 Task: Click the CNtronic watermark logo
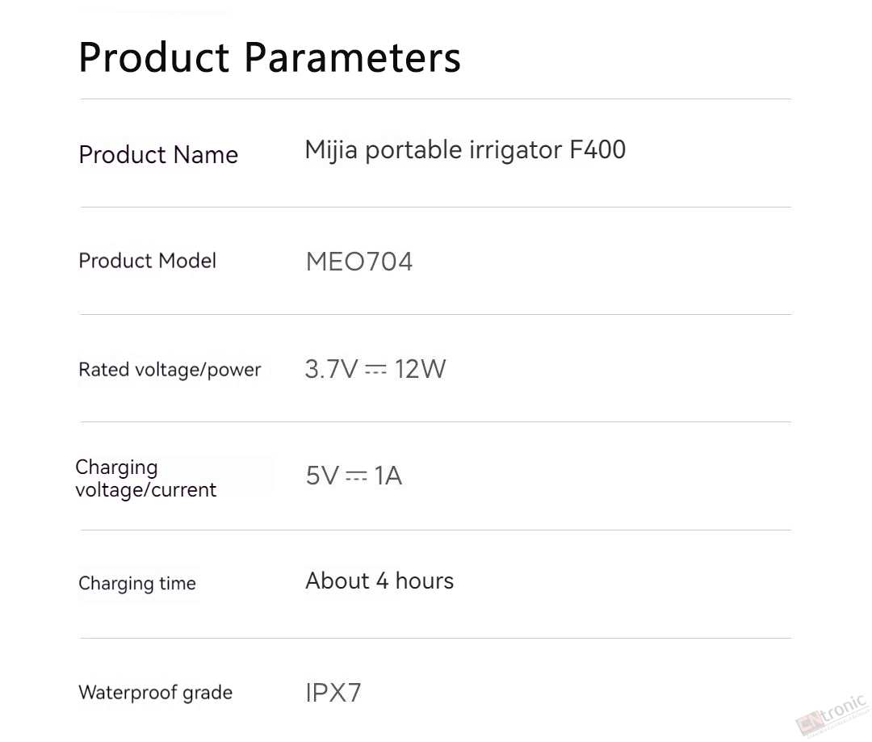[x=832, y=716]
